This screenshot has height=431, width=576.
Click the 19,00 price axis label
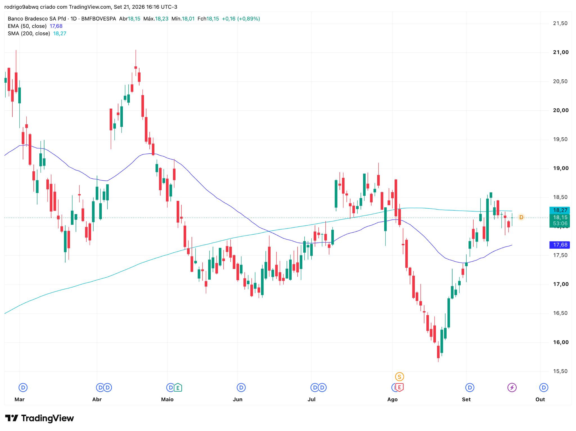561,168
